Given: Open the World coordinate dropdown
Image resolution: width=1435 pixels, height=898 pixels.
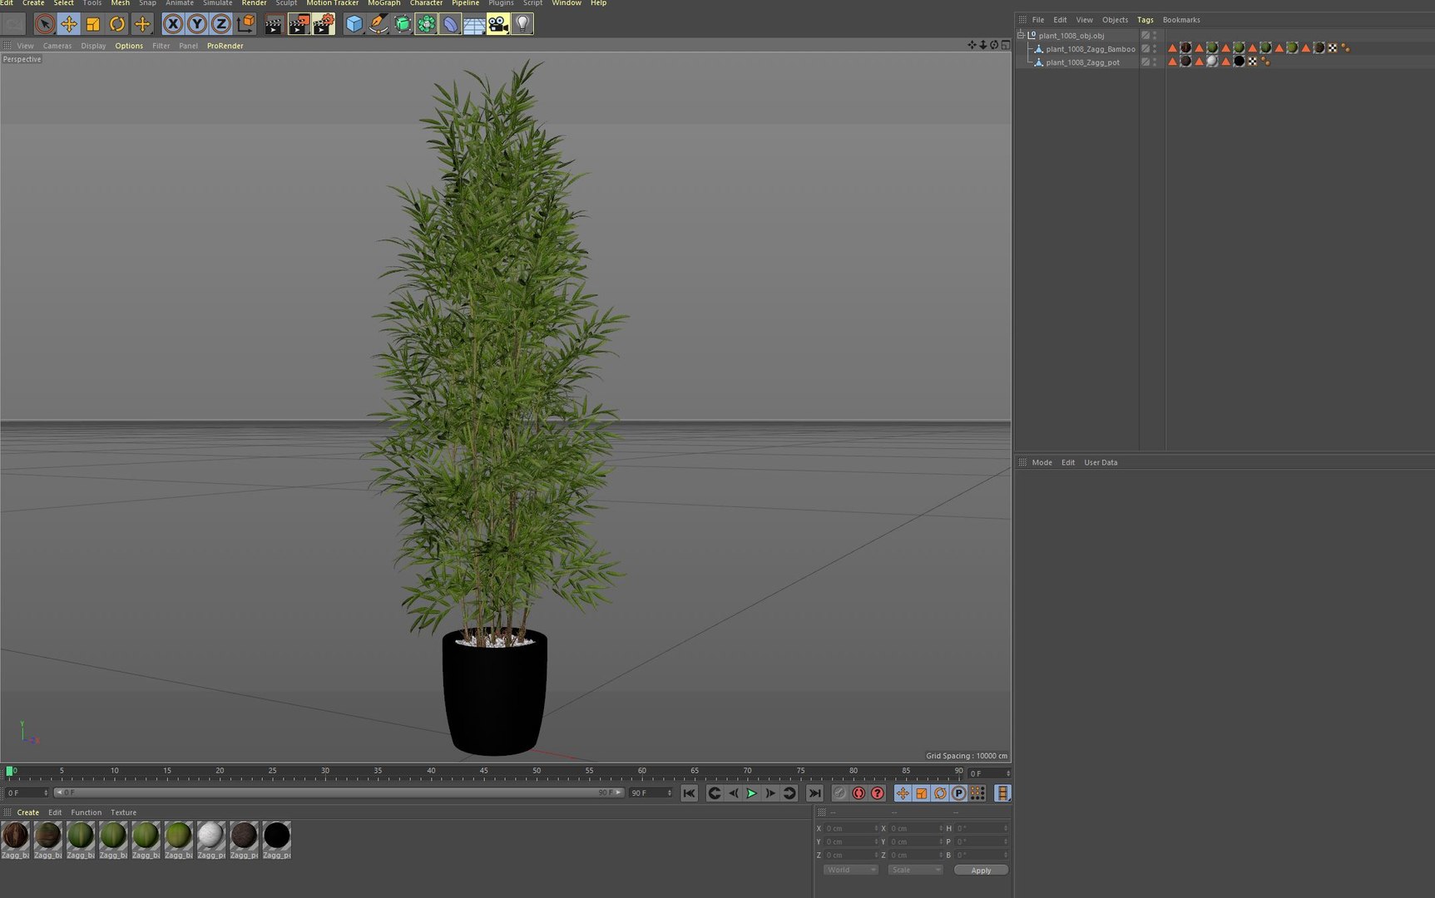Looking at the screenshot, I should [850, 870].
